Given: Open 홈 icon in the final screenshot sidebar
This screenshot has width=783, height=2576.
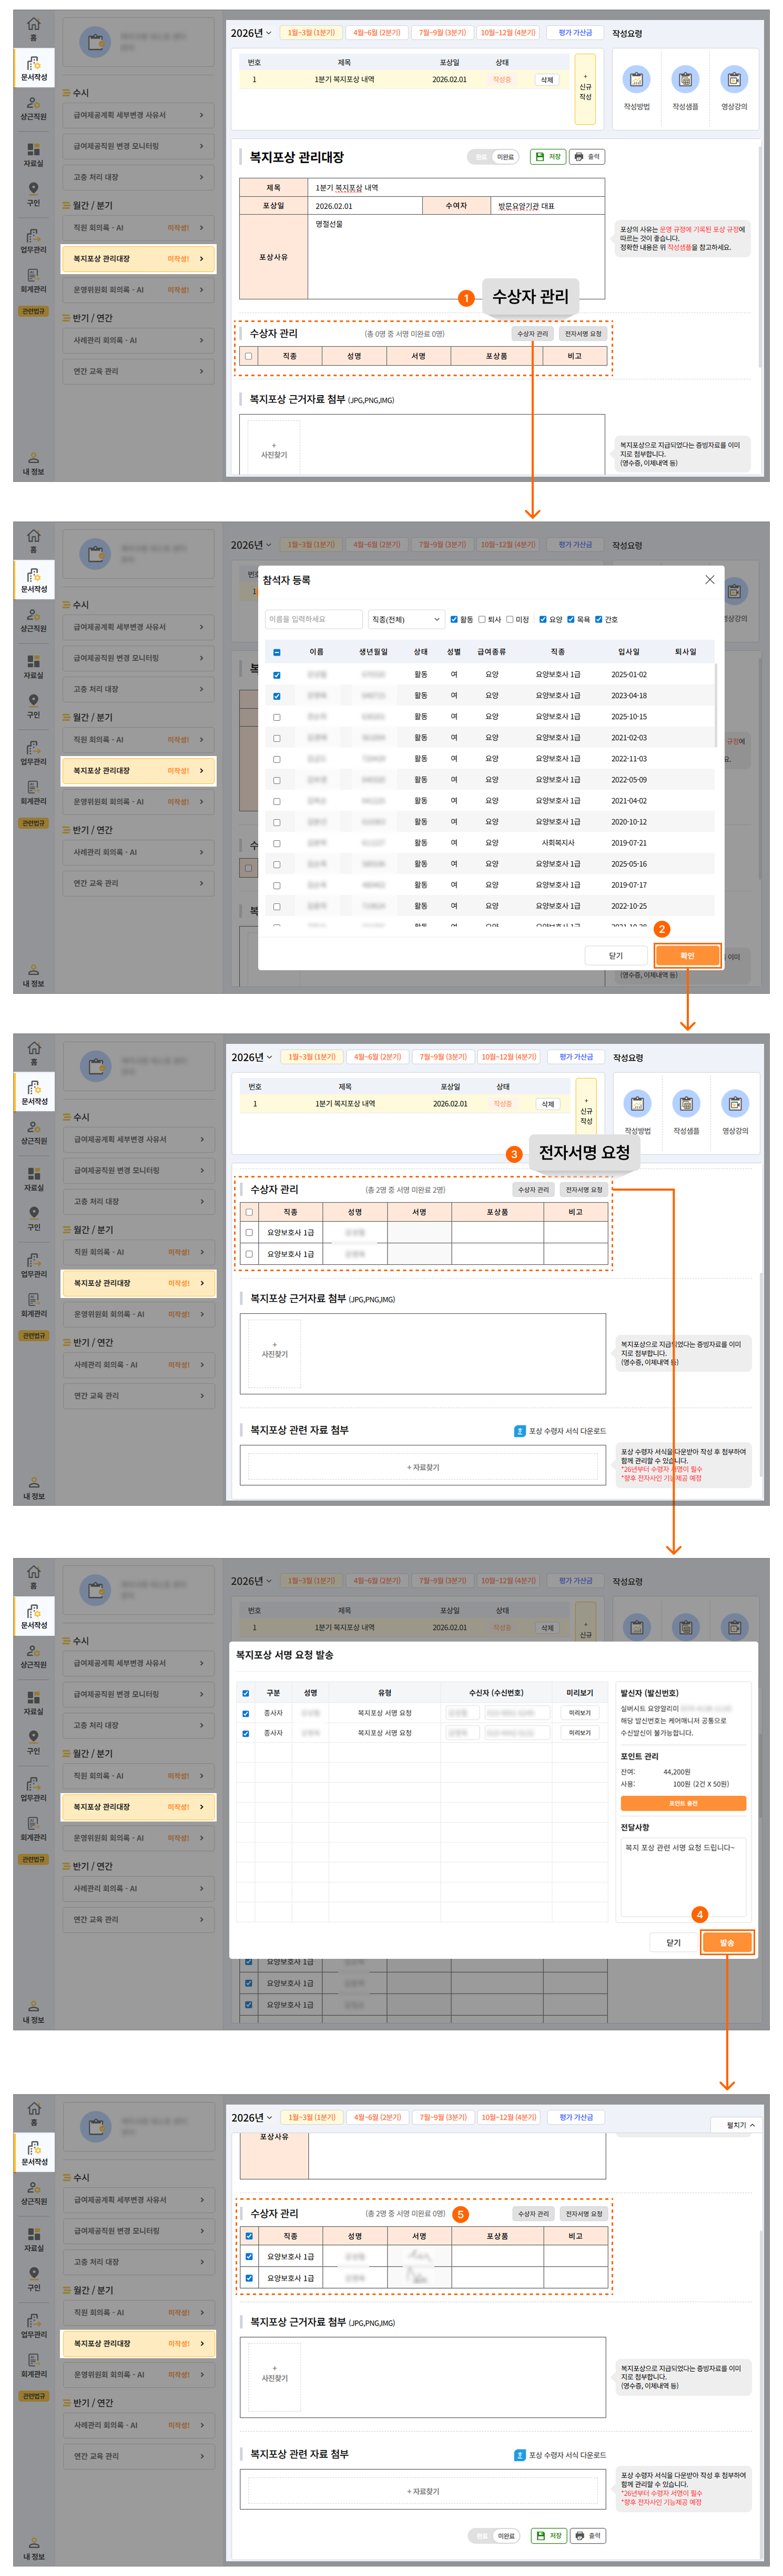Looking at the screenshot, I should click(x=33, y=2109).
